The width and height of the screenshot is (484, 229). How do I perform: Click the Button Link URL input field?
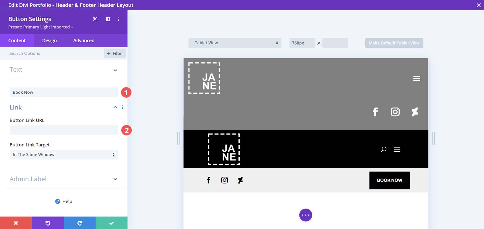64,130
